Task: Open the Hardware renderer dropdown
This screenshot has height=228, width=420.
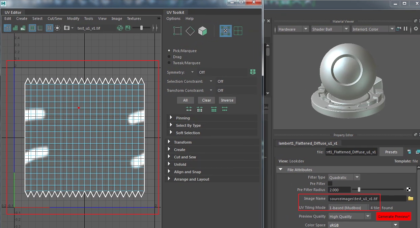Action: pos(293,29)
